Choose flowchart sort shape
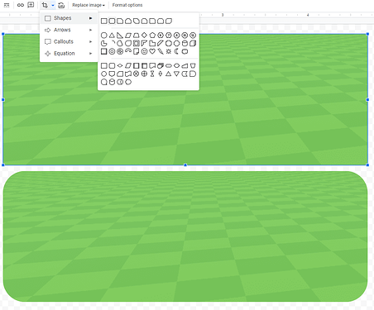 pyautogui.click(x=161, y=74)
